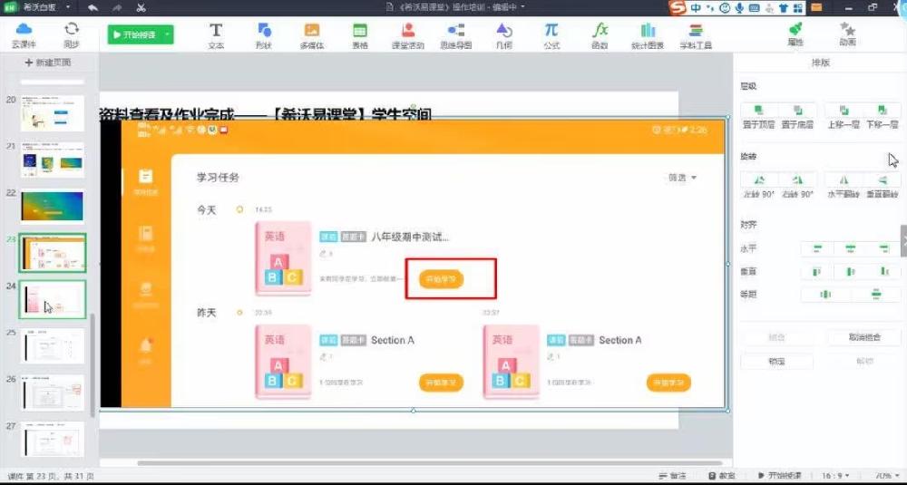Viewport: 907px width, 485px height.
Task: Switch to the 排版 layout tab
Action: [x=820, y=63]
